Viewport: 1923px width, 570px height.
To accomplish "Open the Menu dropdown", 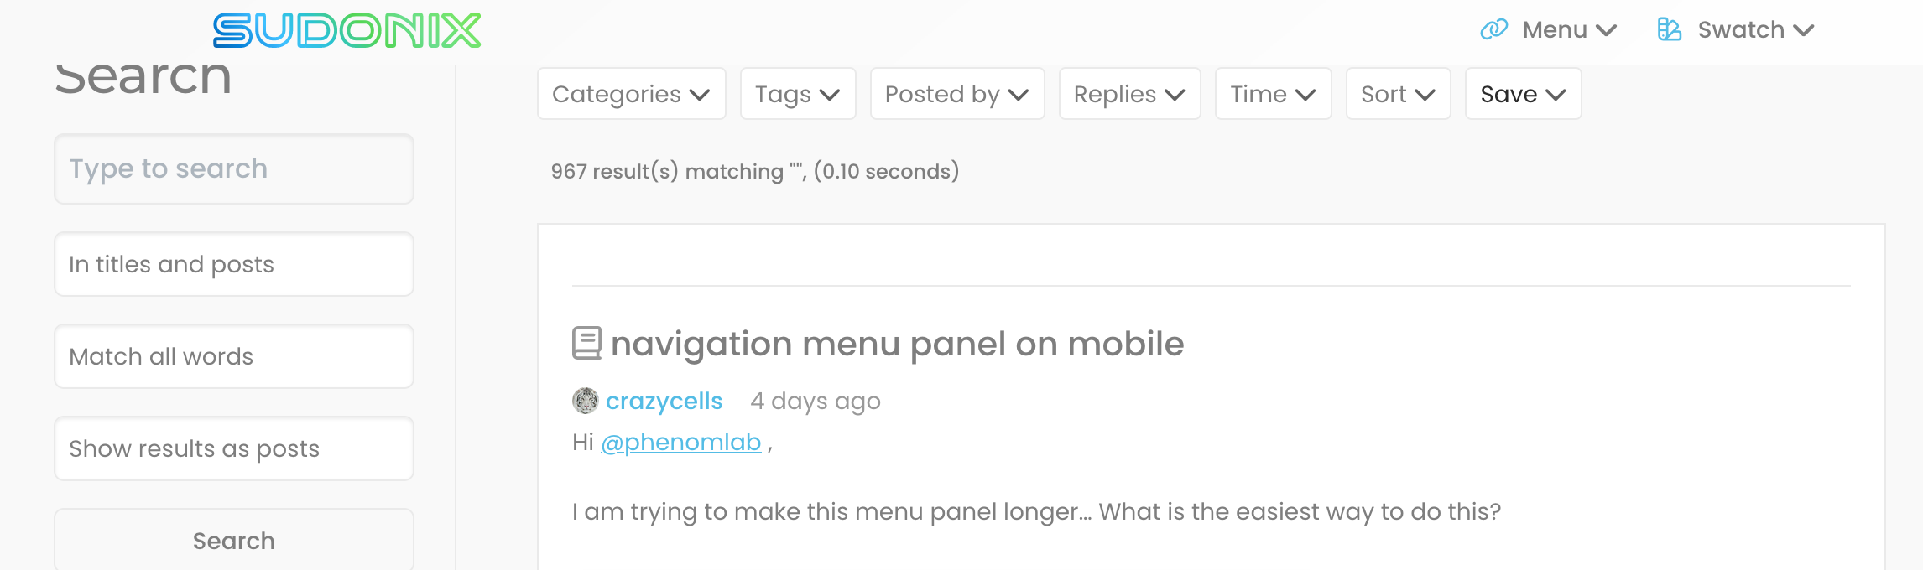I will click(x=1568, y=30).
